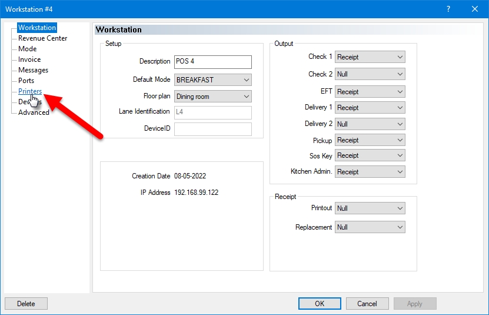Open the Invoice settings page
The width and height of the screenshot is (489, 315).
(x=29, y=59)
